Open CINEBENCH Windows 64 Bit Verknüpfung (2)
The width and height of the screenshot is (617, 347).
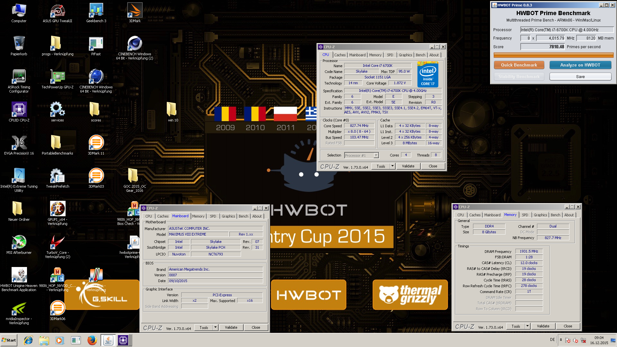point(135,48)
